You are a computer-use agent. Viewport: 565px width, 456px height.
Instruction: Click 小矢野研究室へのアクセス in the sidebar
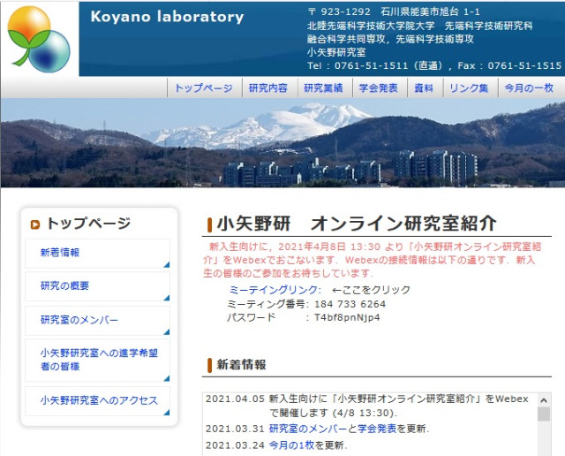pyautogui.click(x=98, y=400)
